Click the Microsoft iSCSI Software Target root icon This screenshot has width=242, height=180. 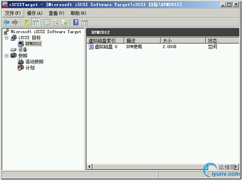click(x=6, y=32)
